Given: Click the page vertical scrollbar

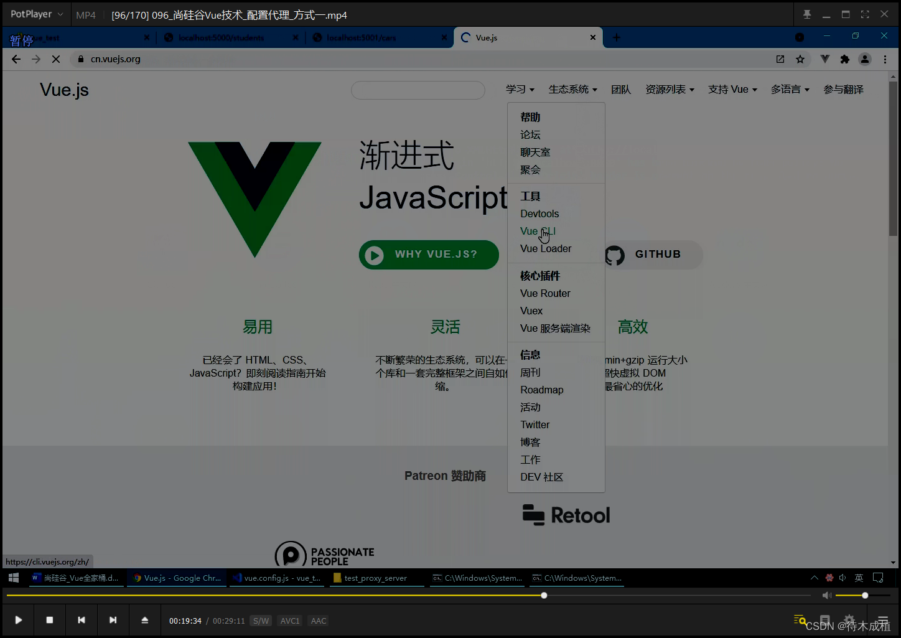Looking at the screenshot, I should coord(893,159).
